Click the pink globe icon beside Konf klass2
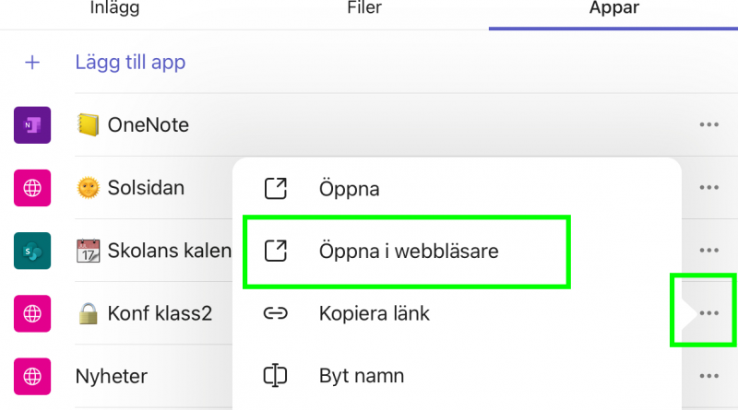Image resolution: width=738 pixels, height=410 pixels. click(x=32, y=313)
